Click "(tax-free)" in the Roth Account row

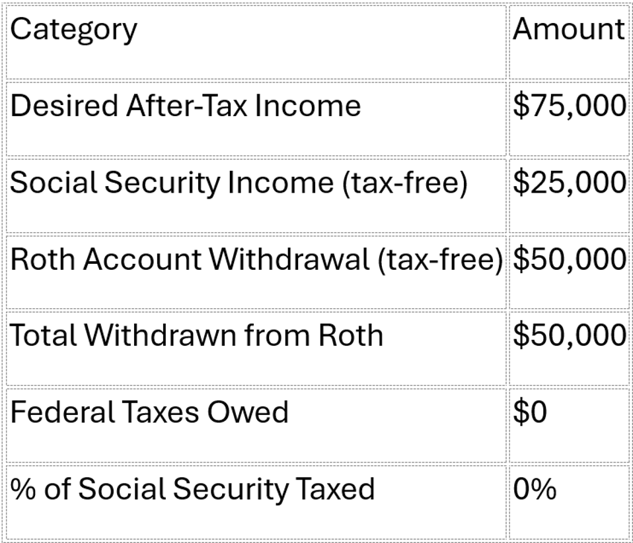pos(440,259)
